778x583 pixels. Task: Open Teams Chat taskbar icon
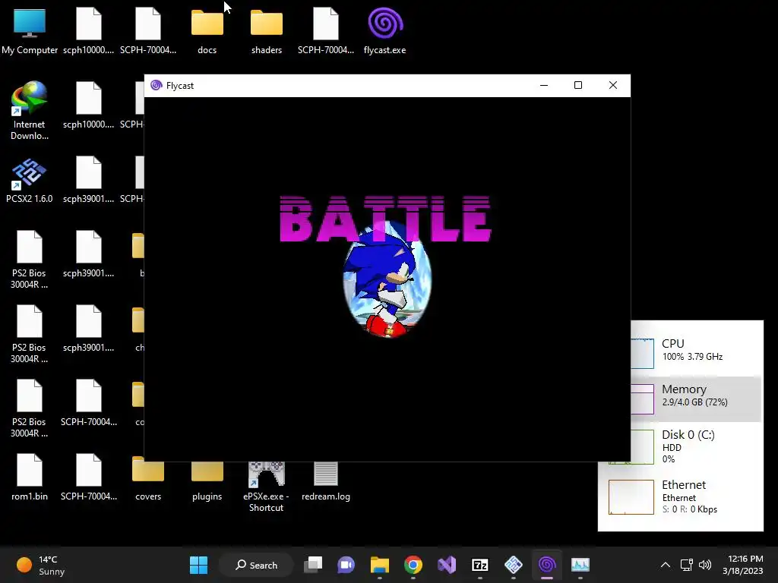coord(346,565)
